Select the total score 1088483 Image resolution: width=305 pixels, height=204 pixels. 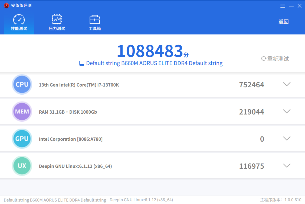(150, 50)
